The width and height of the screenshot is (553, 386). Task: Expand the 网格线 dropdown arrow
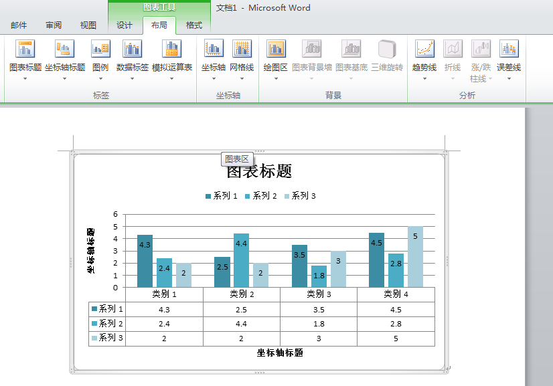click(242, 79)
